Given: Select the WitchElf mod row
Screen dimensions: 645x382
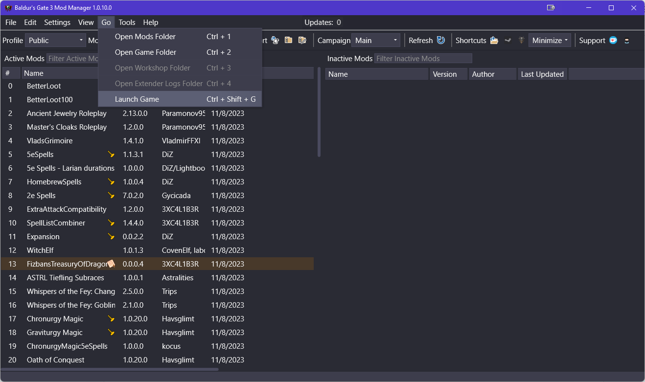Looking at the screenshot, I should click(157, 250).
